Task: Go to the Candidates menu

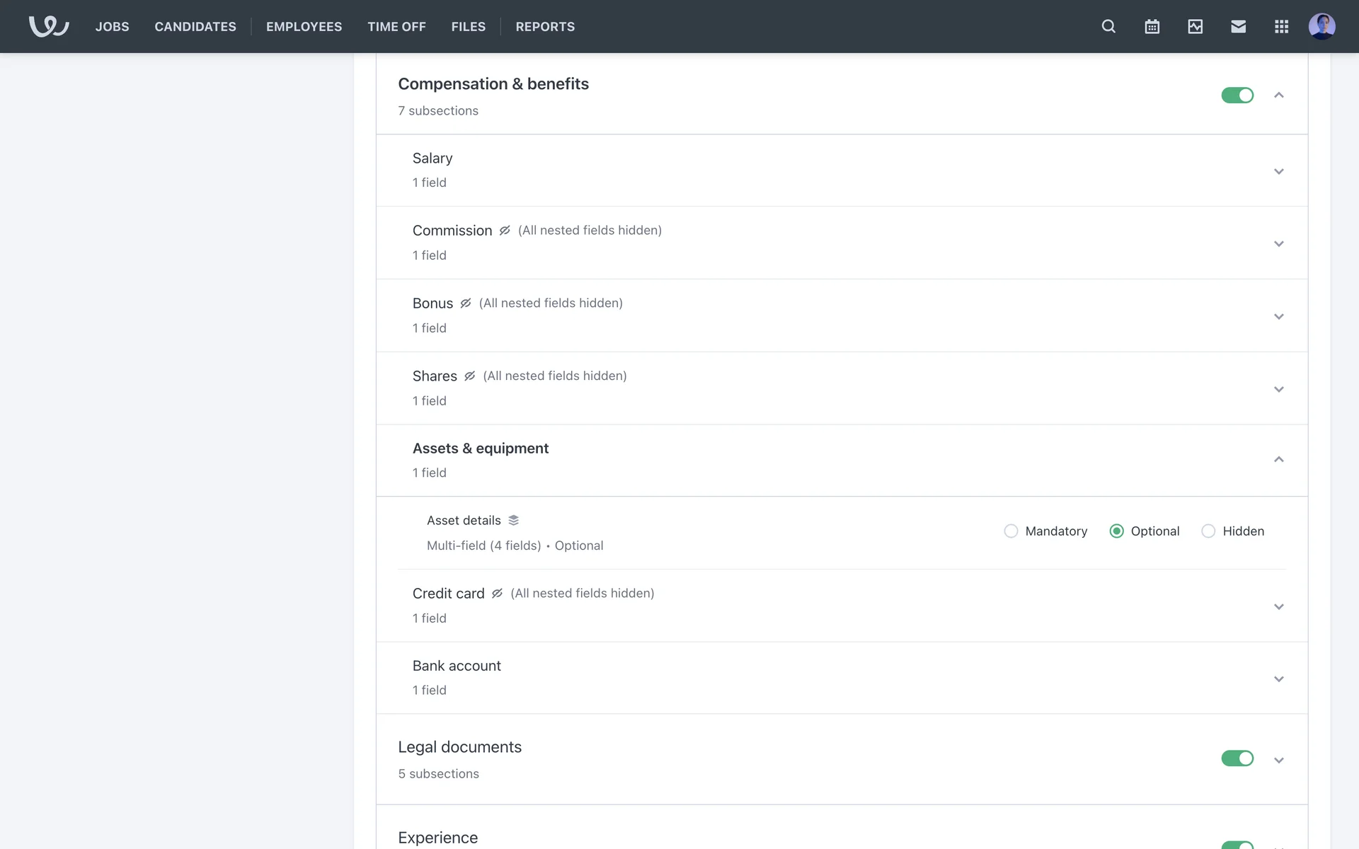Action: pos(195,26)
